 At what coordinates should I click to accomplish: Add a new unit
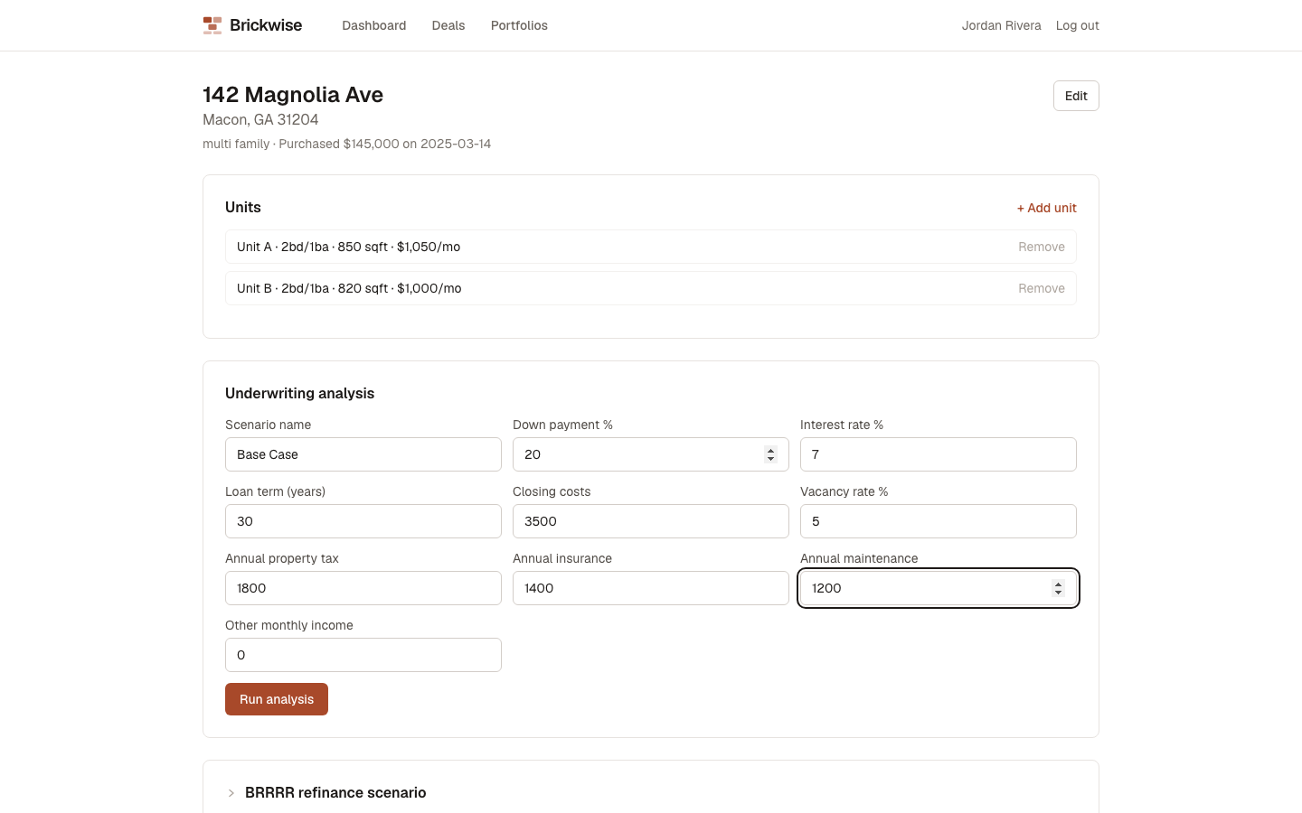coord(1046,208)
